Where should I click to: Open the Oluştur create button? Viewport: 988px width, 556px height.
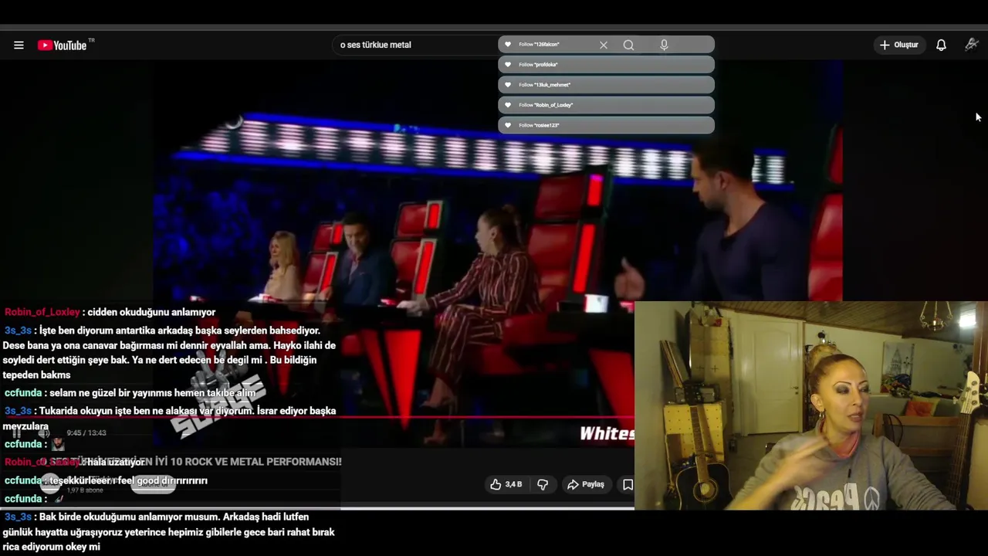pyautogui.click(x=898, y=45)
